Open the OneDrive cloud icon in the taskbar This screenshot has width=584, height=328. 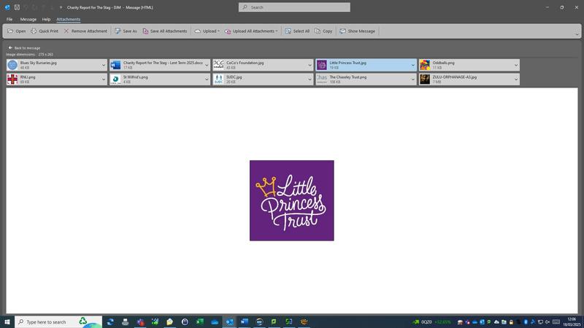point(215,321)
